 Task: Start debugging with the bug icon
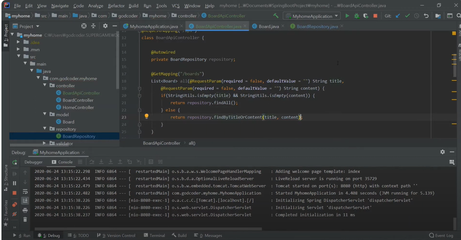pos(357,16)
